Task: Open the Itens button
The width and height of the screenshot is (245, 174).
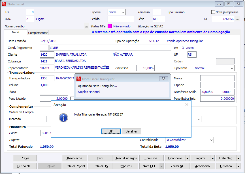Action: pyautogui.click(x=100, y=158)
